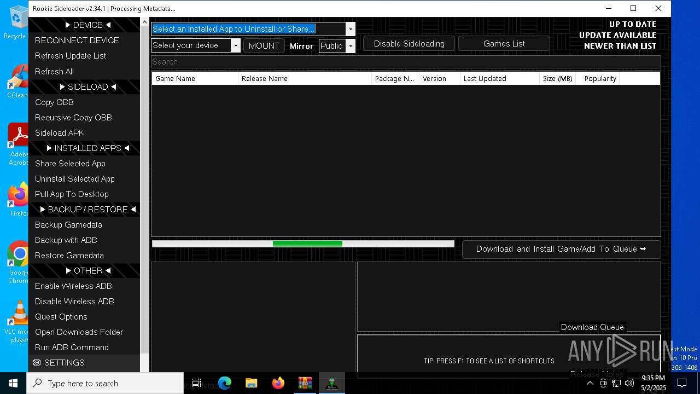The height and width of the screenshot is (394, 700).
Task: Click Recursive Copy OBB option
Action: click(x=84, y=118)
